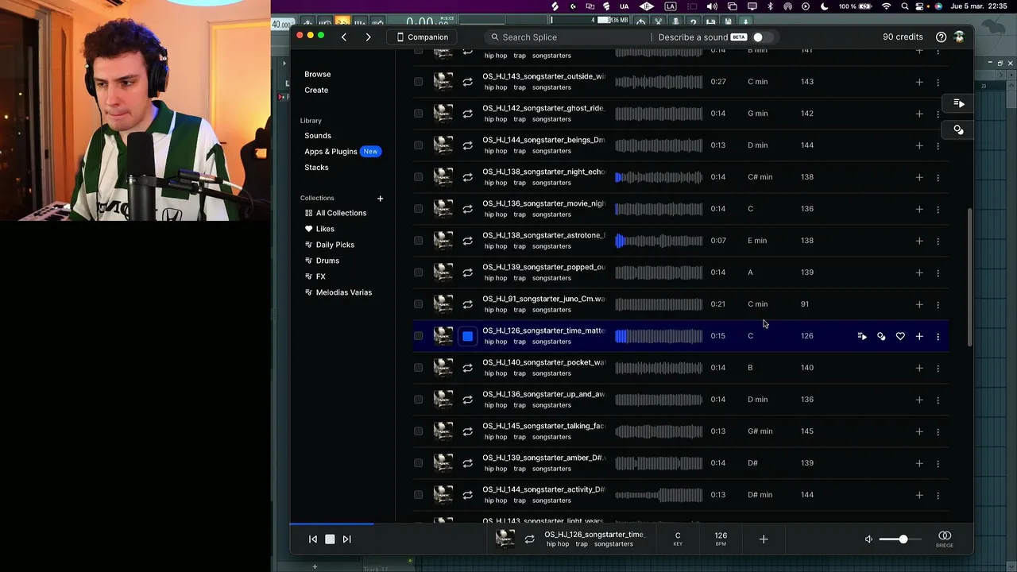Screen dimensions: 1017x572
Task: Open Stacks in Library
Action: pos(316,168)
